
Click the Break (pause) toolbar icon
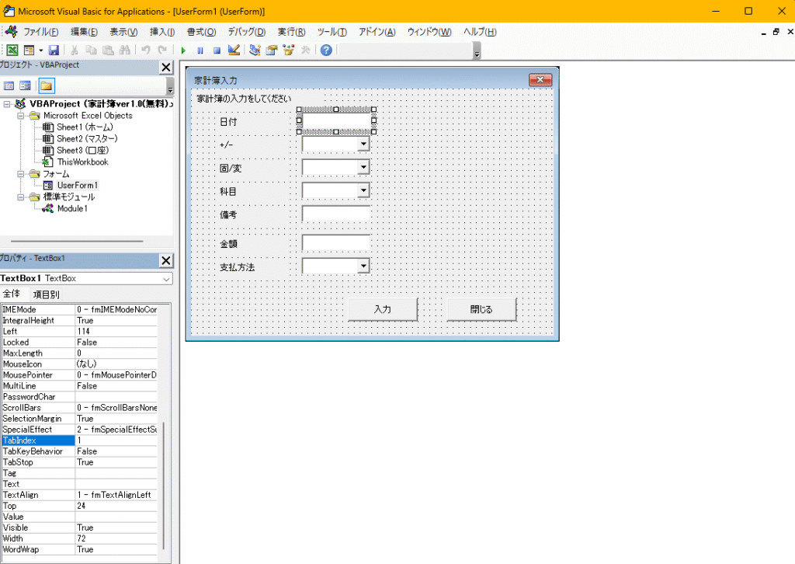click(x=200, y=50)
